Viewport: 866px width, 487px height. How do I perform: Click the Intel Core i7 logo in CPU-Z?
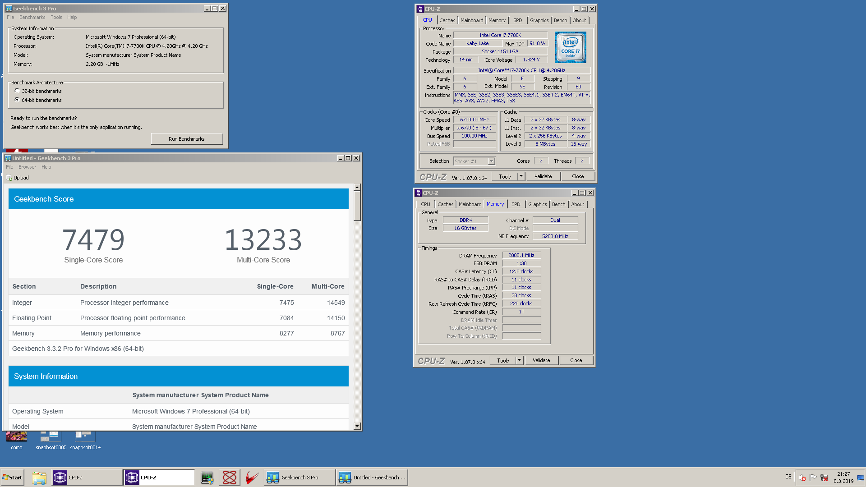click(570, 47)
